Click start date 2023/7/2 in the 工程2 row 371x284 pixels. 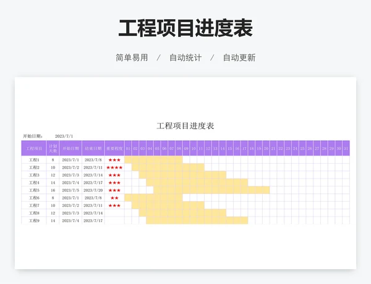[70, 167]
